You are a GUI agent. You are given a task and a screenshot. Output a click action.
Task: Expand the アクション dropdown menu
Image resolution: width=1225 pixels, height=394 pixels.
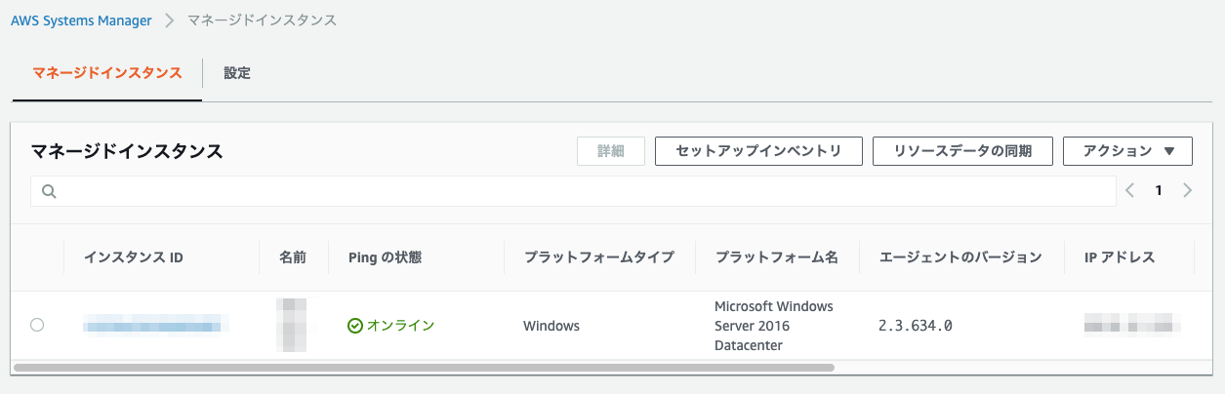tap(1127, 151)
